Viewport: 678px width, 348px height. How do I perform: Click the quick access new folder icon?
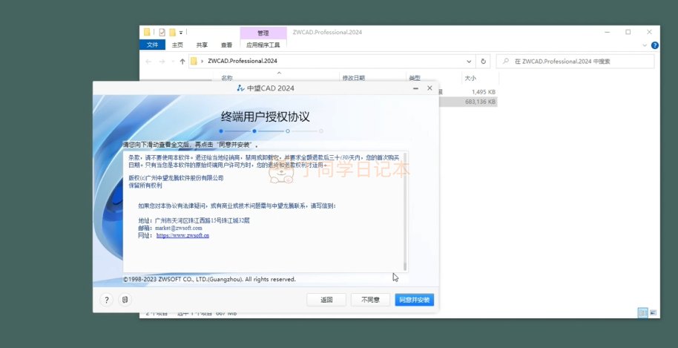click(x=173, y=33)
